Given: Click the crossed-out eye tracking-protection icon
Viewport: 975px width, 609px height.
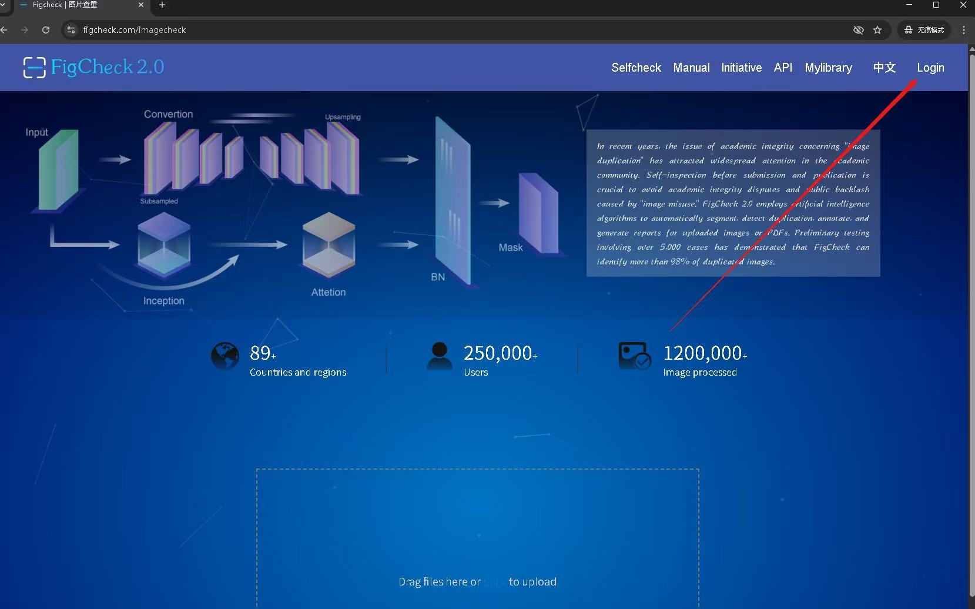Looking at the screenshot, I should coord(859,30).
